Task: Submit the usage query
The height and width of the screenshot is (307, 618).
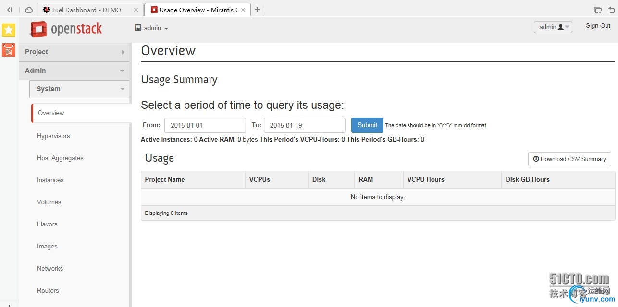Action: [x=367, y=125]
